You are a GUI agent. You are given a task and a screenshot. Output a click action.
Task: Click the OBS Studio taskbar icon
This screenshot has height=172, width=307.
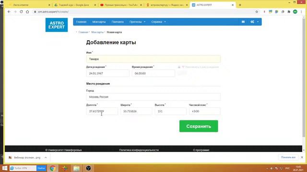tap(88, 168)
